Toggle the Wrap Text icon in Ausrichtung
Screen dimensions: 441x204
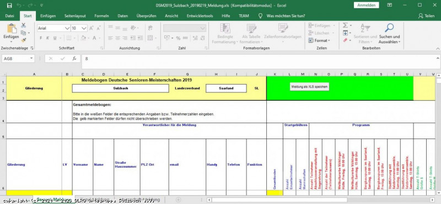150,27
